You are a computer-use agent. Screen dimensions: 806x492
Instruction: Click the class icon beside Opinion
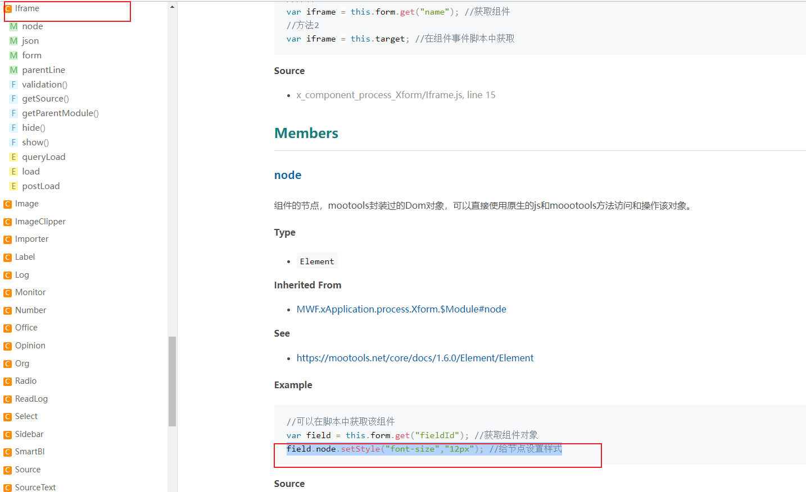(x=8, y=346)
